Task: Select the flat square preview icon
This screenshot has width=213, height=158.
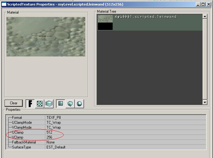Action: click(61, 104)
